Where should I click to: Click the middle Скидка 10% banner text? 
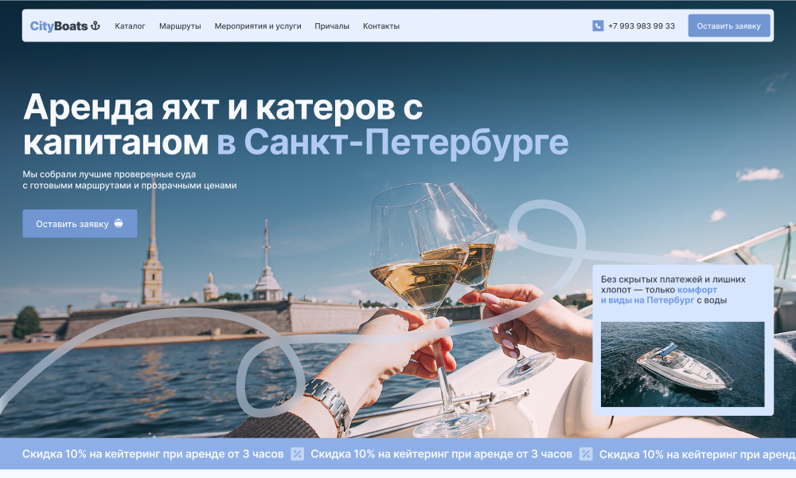(x=441, y=454)
